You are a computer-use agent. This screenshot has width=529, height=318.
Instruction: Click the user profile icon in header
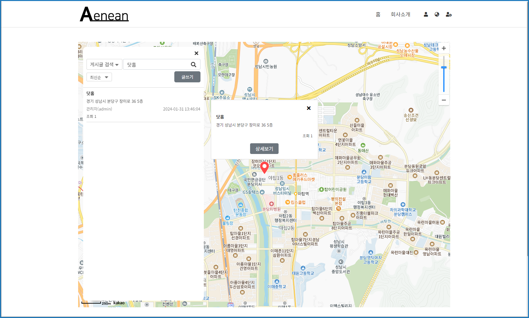(x=426, y=14)
